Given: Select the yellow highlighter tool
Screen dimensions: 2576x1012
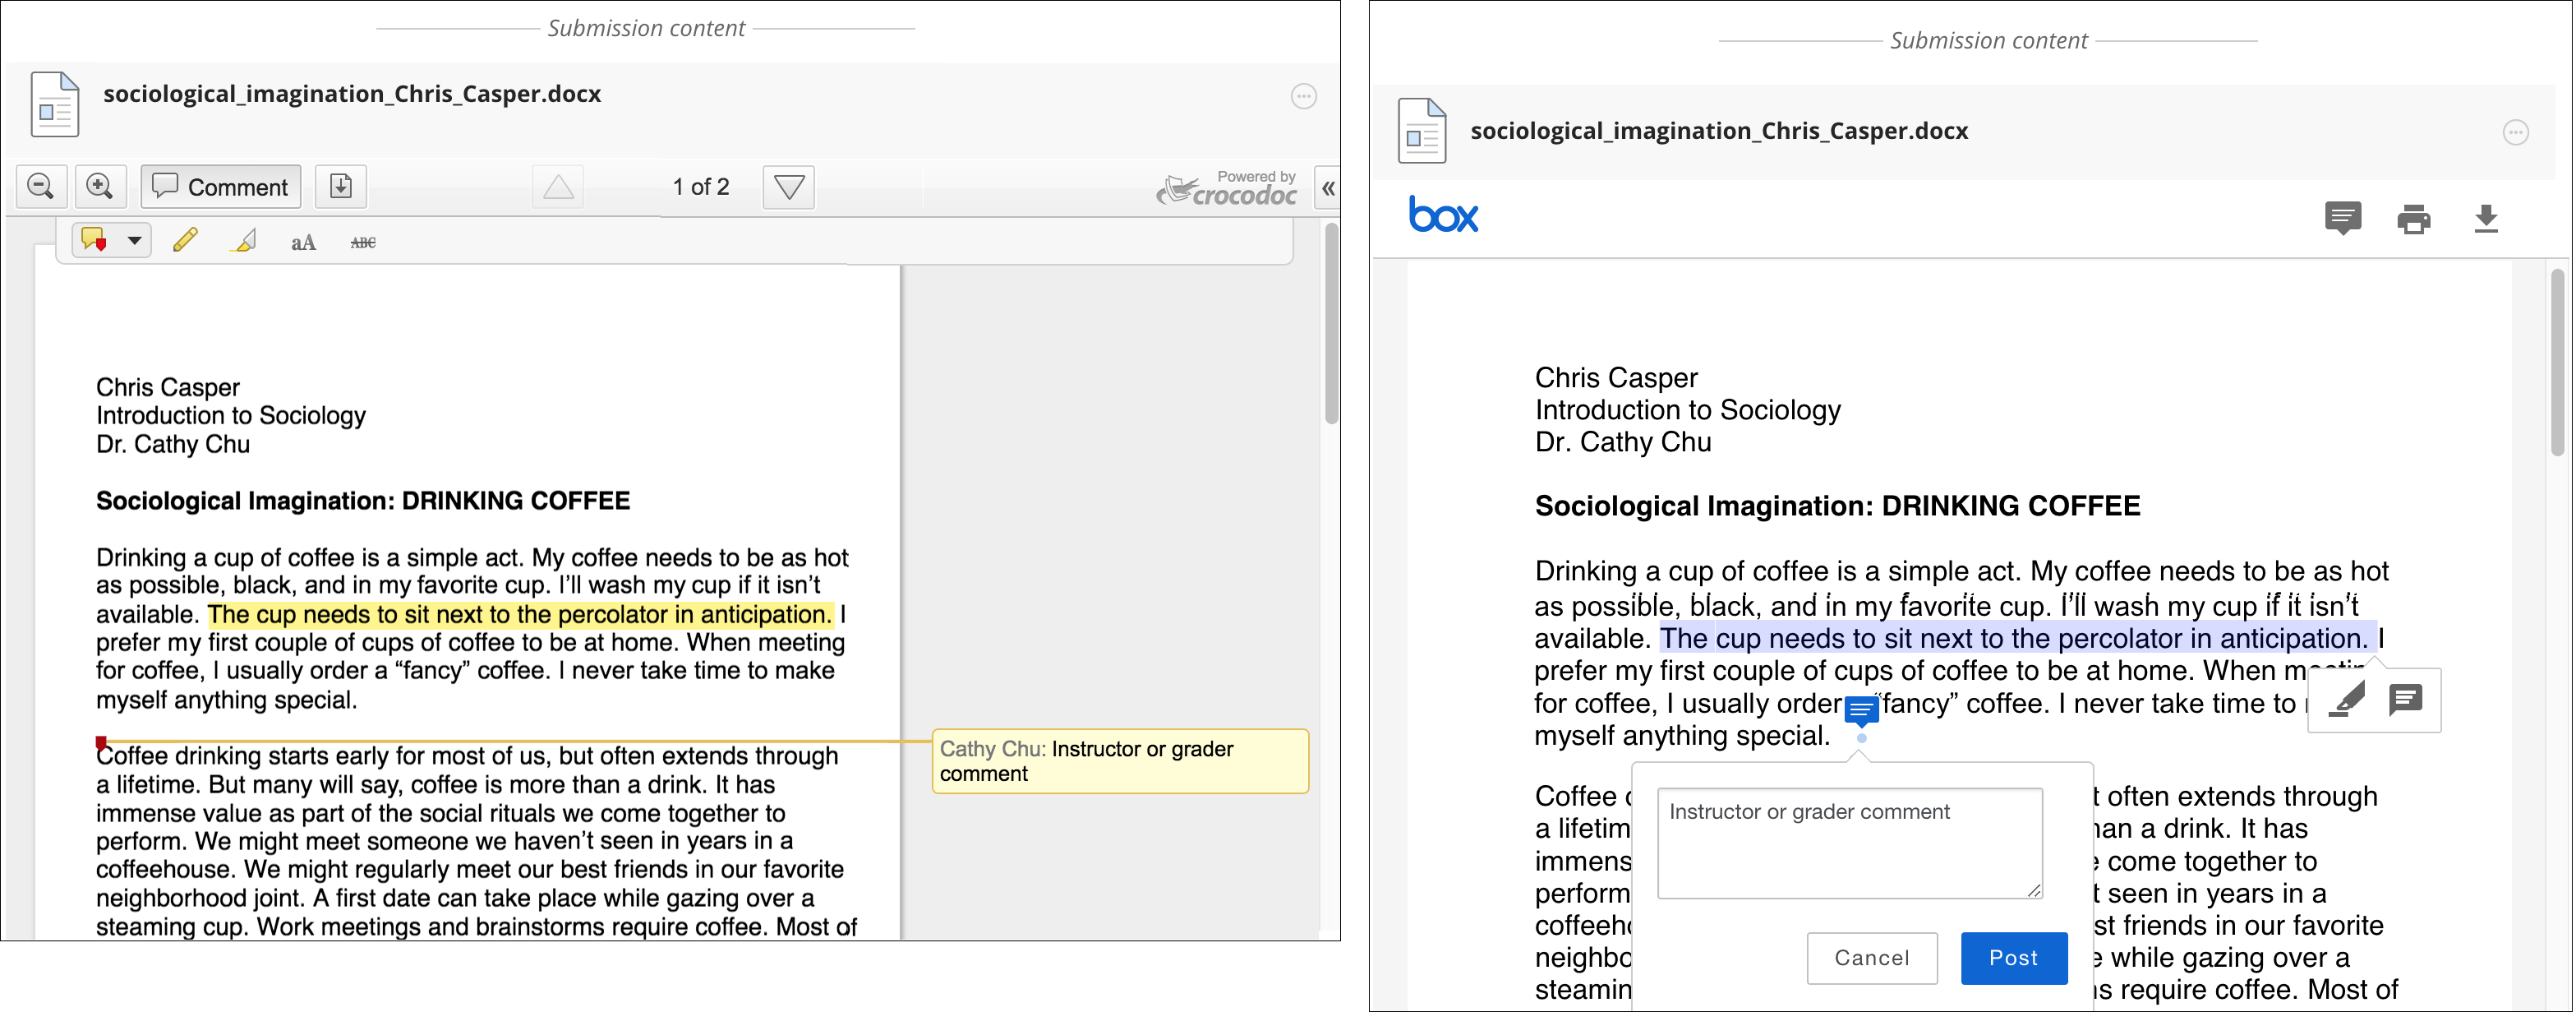Looking at the screenshot, I should (x=243, y=241).
